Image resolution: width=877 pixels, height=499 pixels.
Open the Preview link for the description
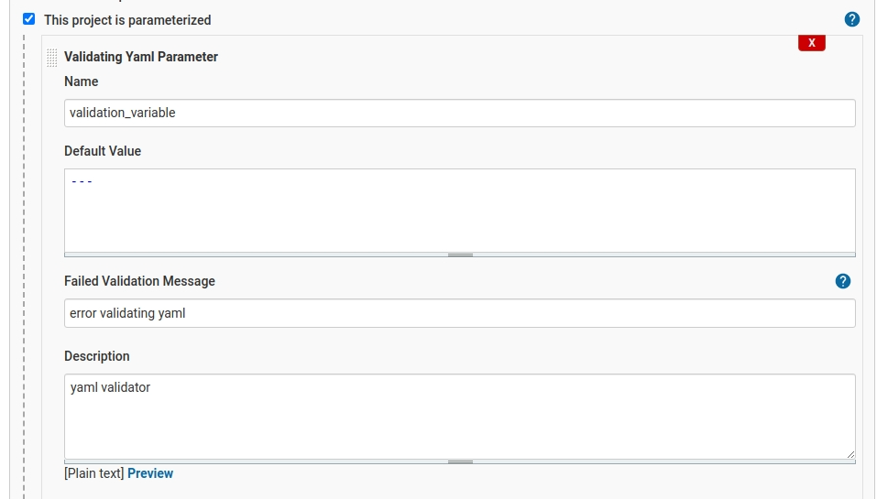[x=150, y=473]
